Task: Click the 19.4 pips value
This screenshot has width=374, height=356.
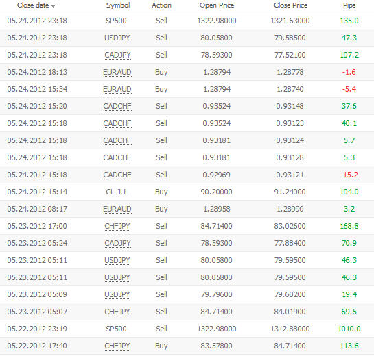Action: pos(349,294)
